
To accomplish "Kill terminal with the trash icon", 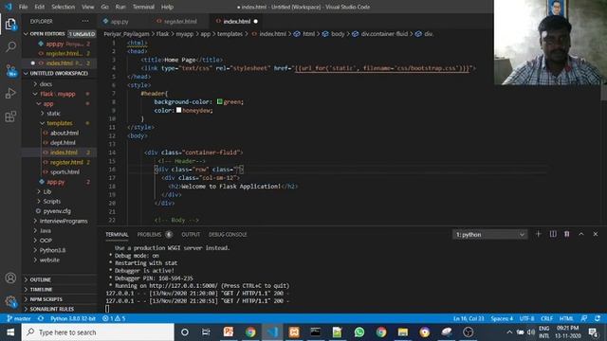I will [567, 234].
